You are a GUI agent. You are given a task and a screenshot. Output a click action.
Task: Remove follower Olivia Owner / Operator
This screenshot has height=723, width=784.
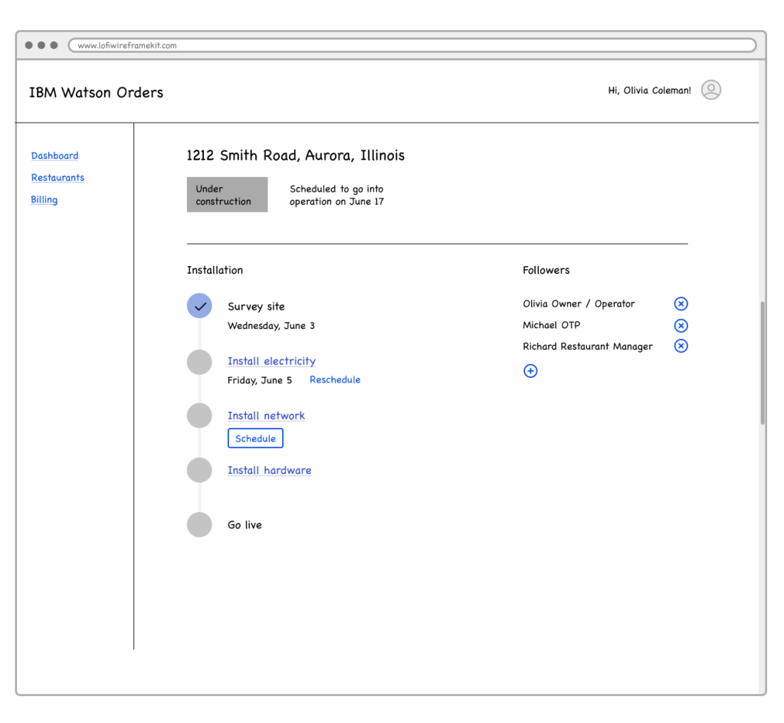681,304
